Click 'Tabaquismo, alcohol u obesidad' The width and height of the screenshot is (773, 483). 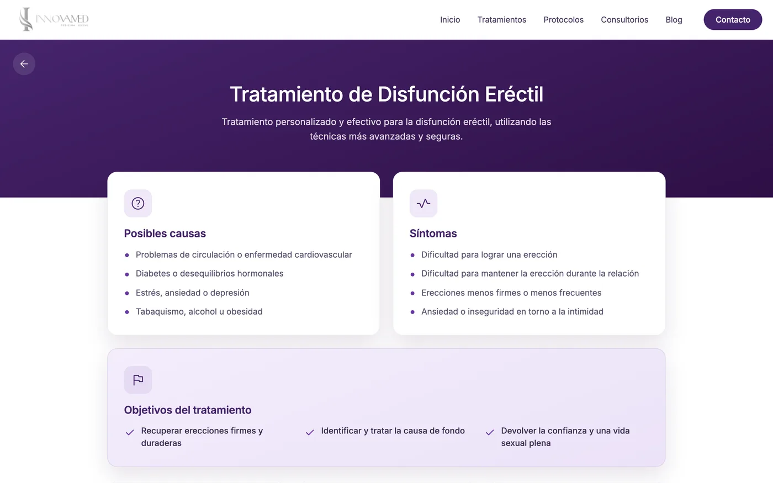click(x=199, y=312)
